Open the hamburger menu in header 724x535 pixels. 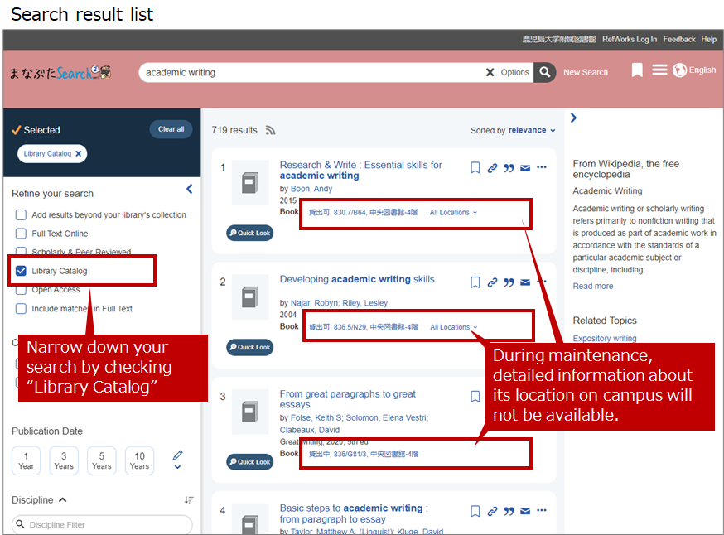click(659, 70)
